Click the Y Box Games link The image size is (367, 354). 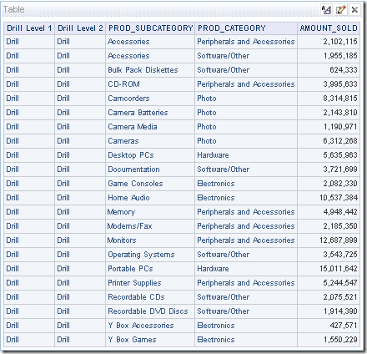pos(132,340)
